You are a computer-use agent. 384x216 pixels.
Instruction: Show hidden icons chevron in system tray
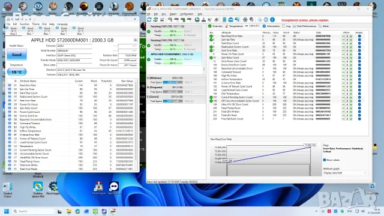click(x=316, y=211)
